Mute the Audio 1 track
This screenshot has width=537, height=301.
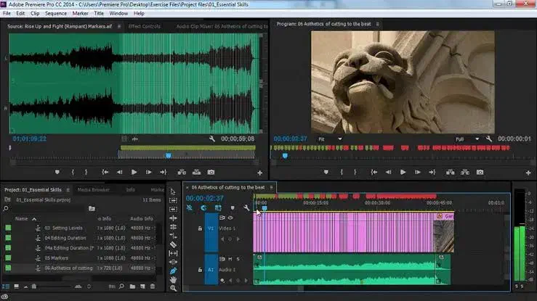pyautogui.click(x=230, y=258)
